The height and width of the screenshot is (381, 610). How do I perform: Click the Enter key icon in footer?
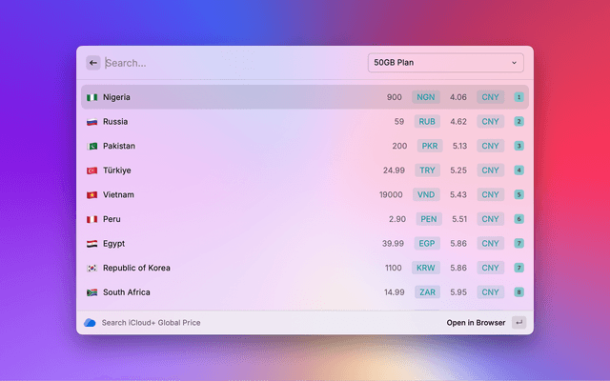pos(518,323)
